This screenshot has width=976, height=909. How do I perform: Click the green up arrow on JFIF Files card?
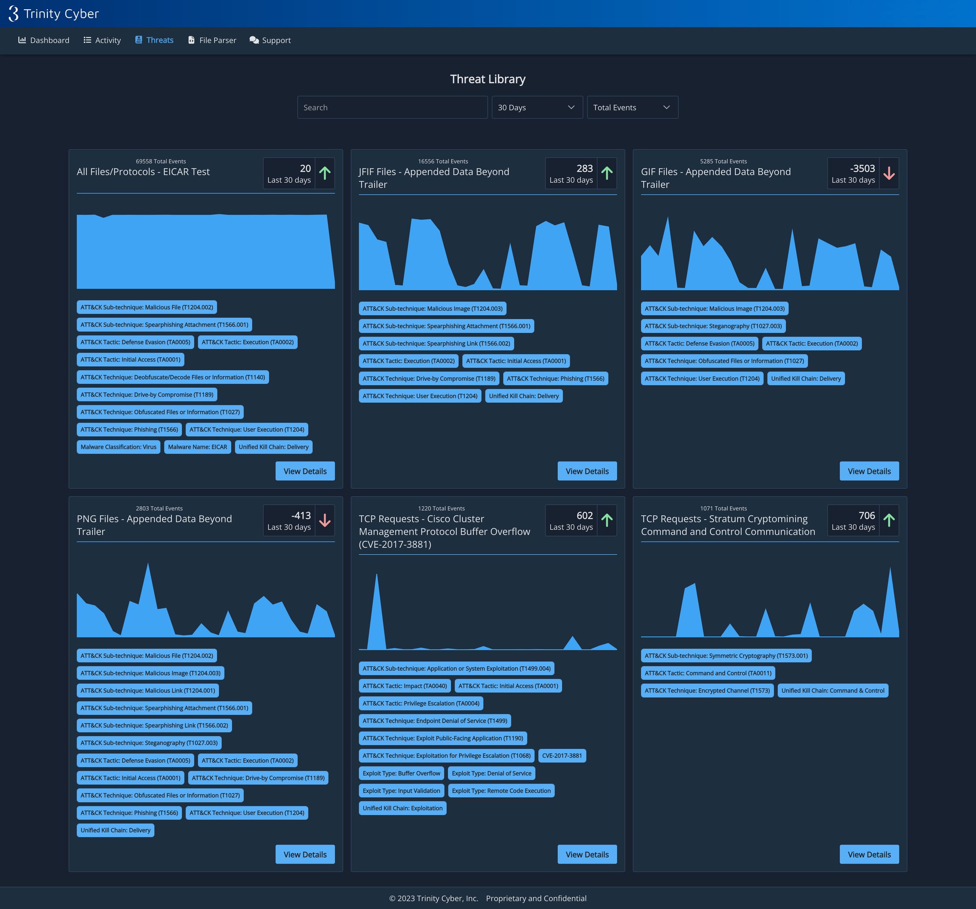pyautogui.click(x=607, y=173)
